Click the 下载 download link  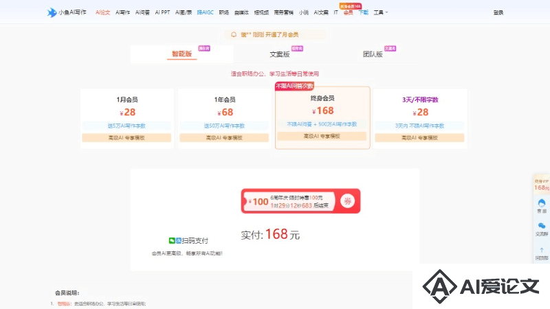click(364, 12)
